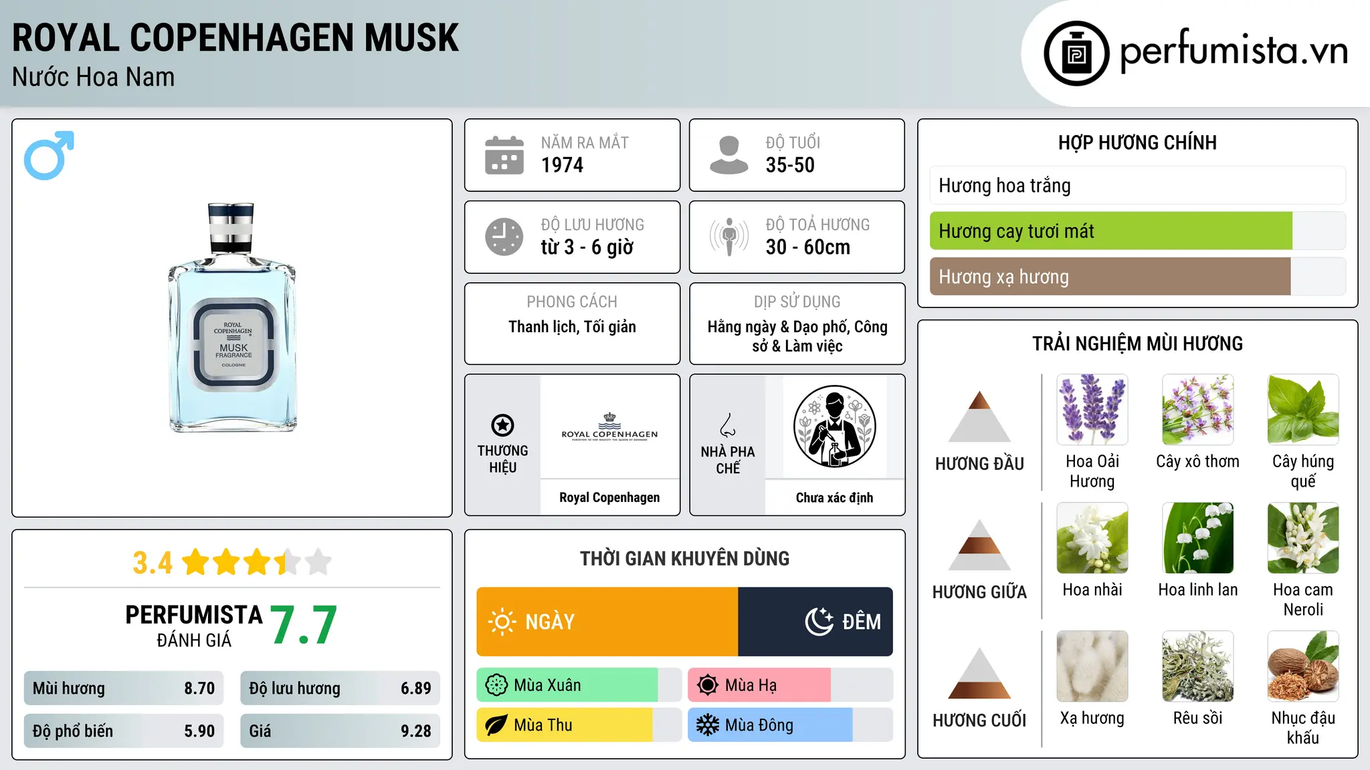Image resolution: width=1370 pixels, height=770 pixels.
Task: Click the Độ phổ biến 5.90 score tile
Action: (x=124, y=731)
